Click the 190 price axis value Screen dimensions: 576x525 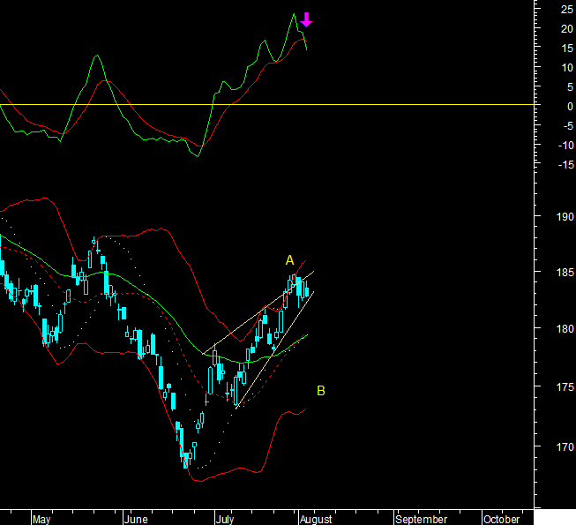(x=565, y=217)
